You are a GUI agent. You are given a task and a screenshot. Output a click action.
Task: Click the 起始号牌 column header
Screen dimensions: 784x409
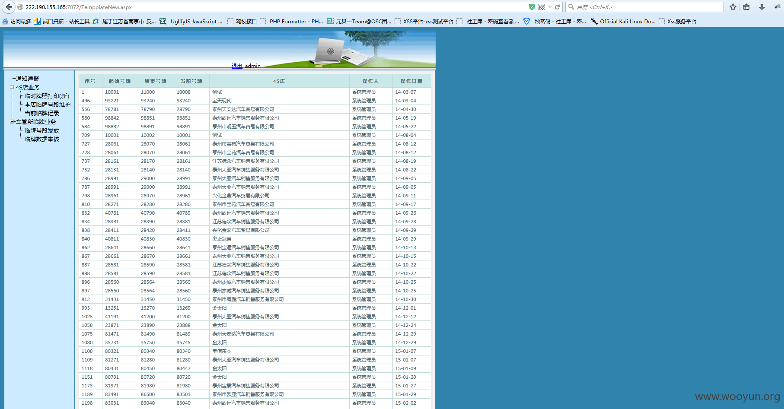[120, 81]
